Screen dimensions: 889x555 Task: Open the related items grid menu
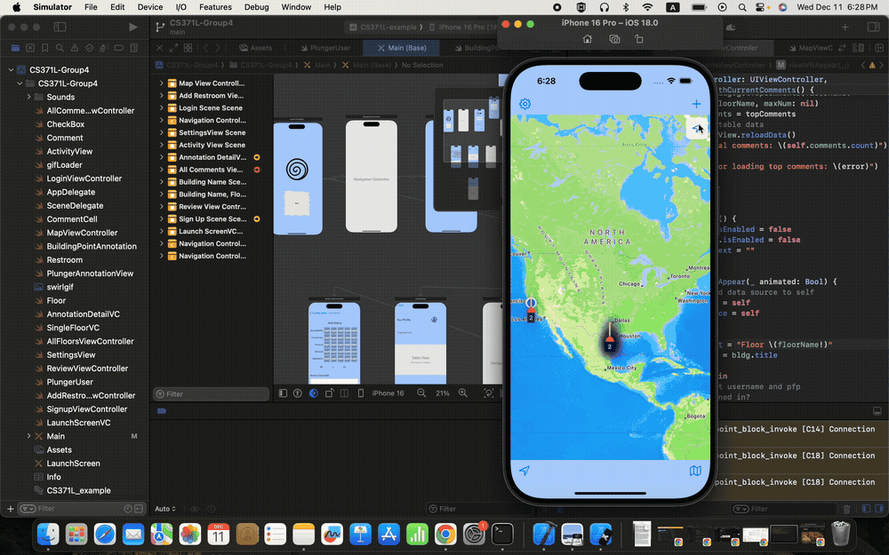[188, 48]
